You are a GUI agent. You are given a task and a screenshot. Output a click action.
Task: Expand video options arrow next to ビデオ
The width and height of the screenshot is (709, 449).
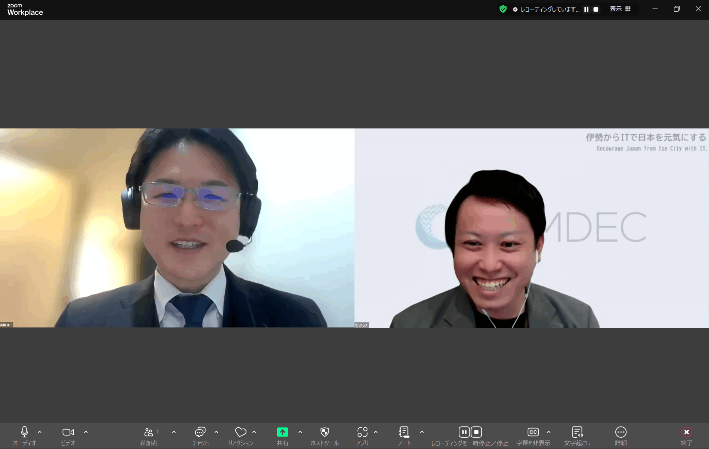(86, 432)
